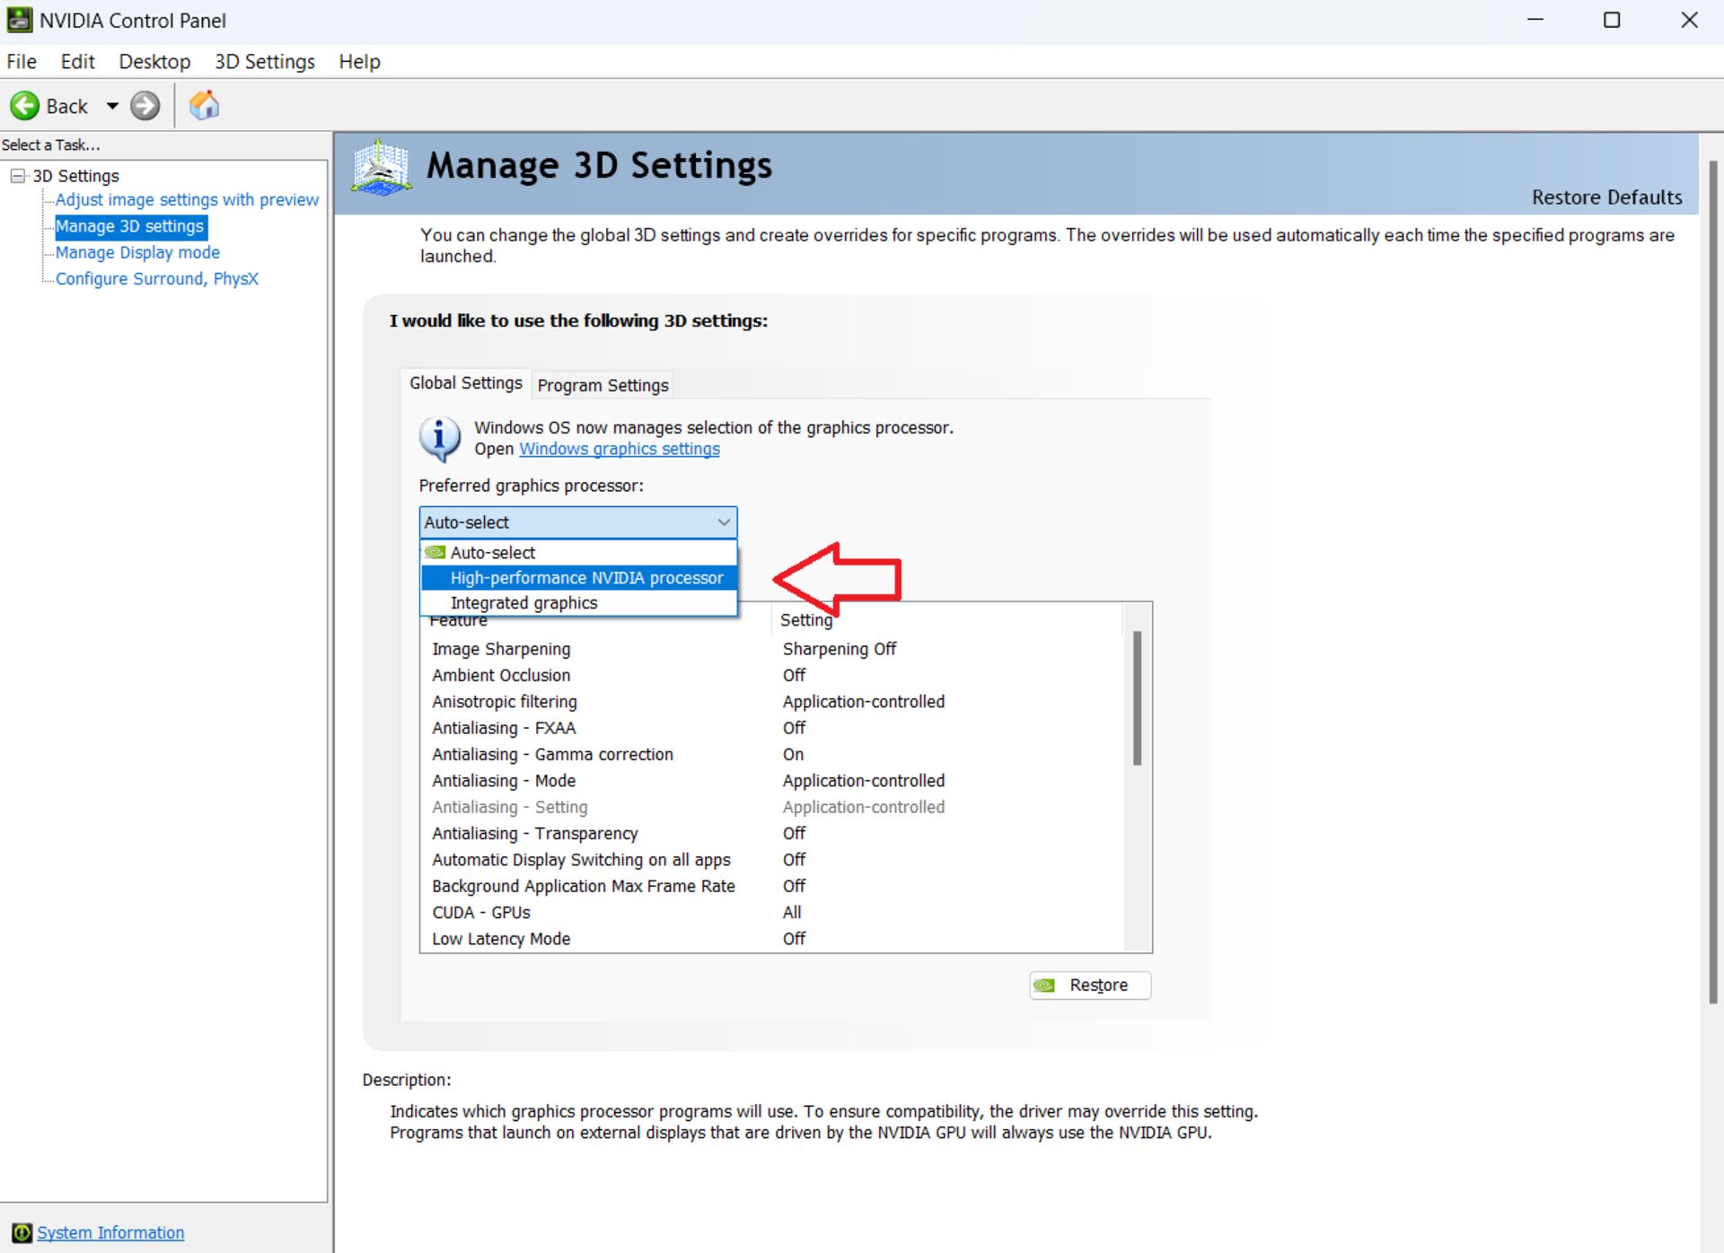The height and width of the screenshot is (1253, 1724).
Task: Click Restore Defaults in header
Action: (1606, 197)
